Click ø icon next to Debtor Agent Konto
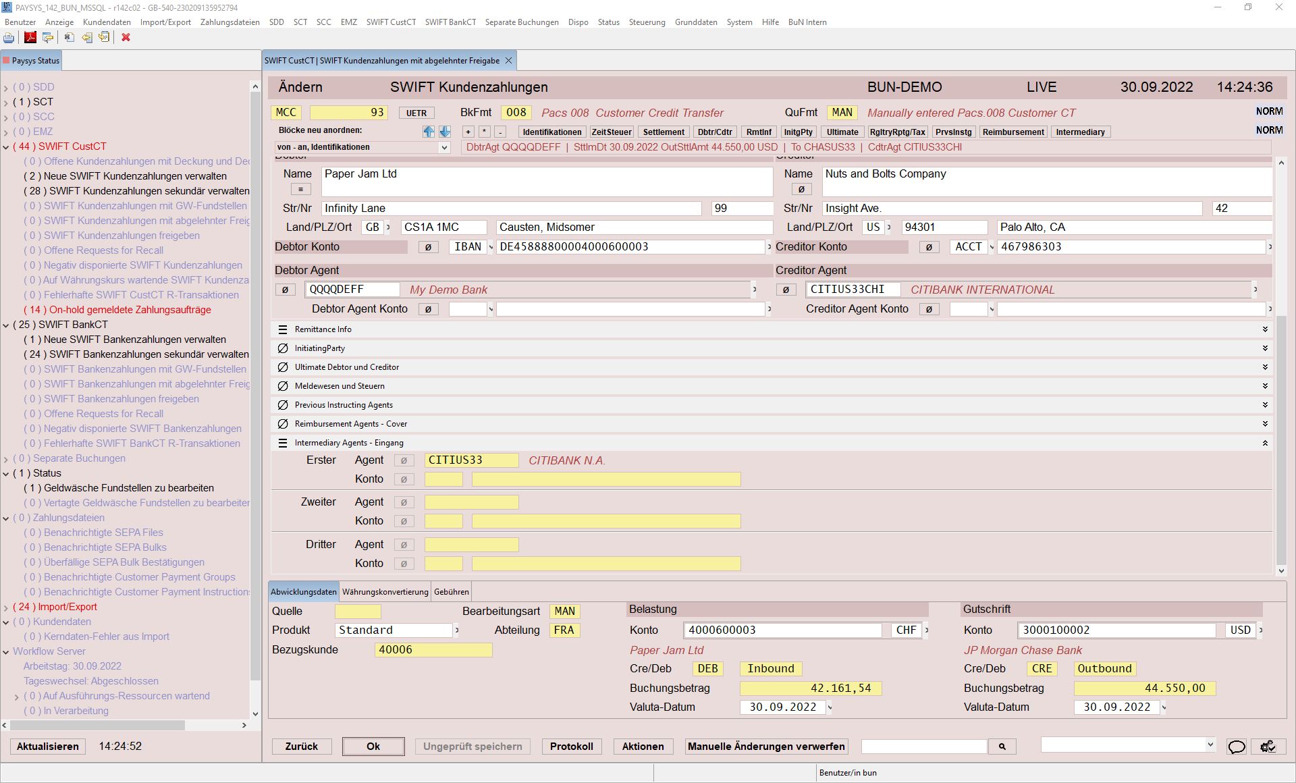 click(x=428, y=309)
